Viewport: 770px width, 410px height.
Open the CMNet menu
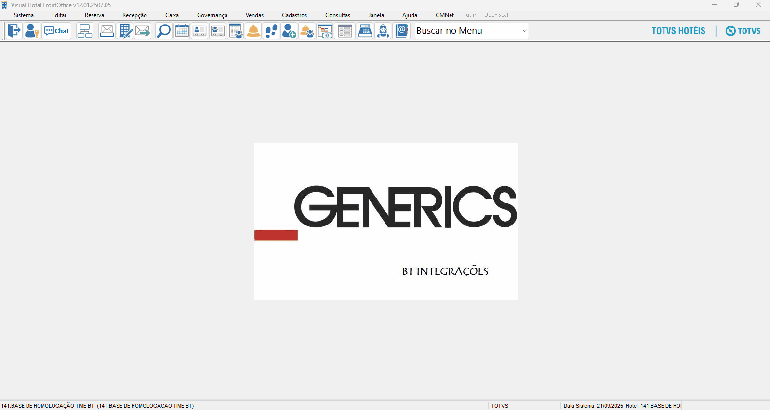(x=445, y=15)
